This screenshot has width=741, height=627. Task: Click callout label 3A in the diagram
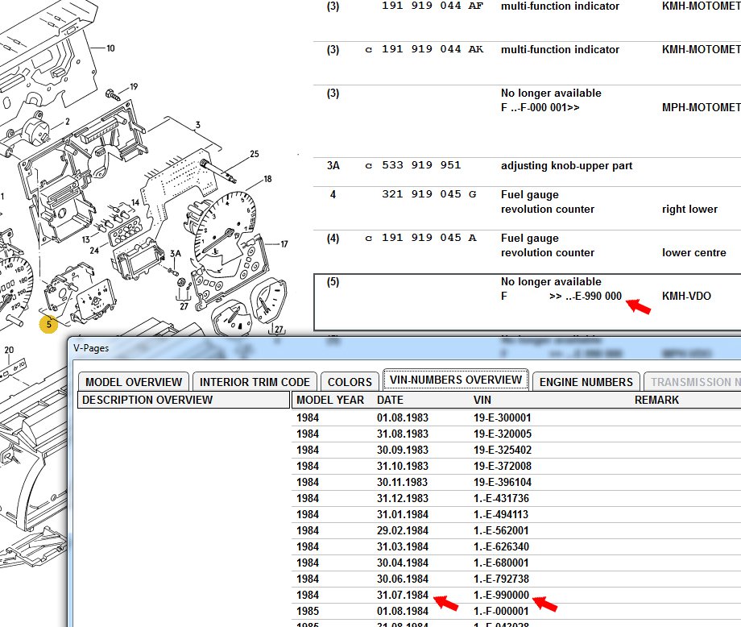click(x=176, y=253)
